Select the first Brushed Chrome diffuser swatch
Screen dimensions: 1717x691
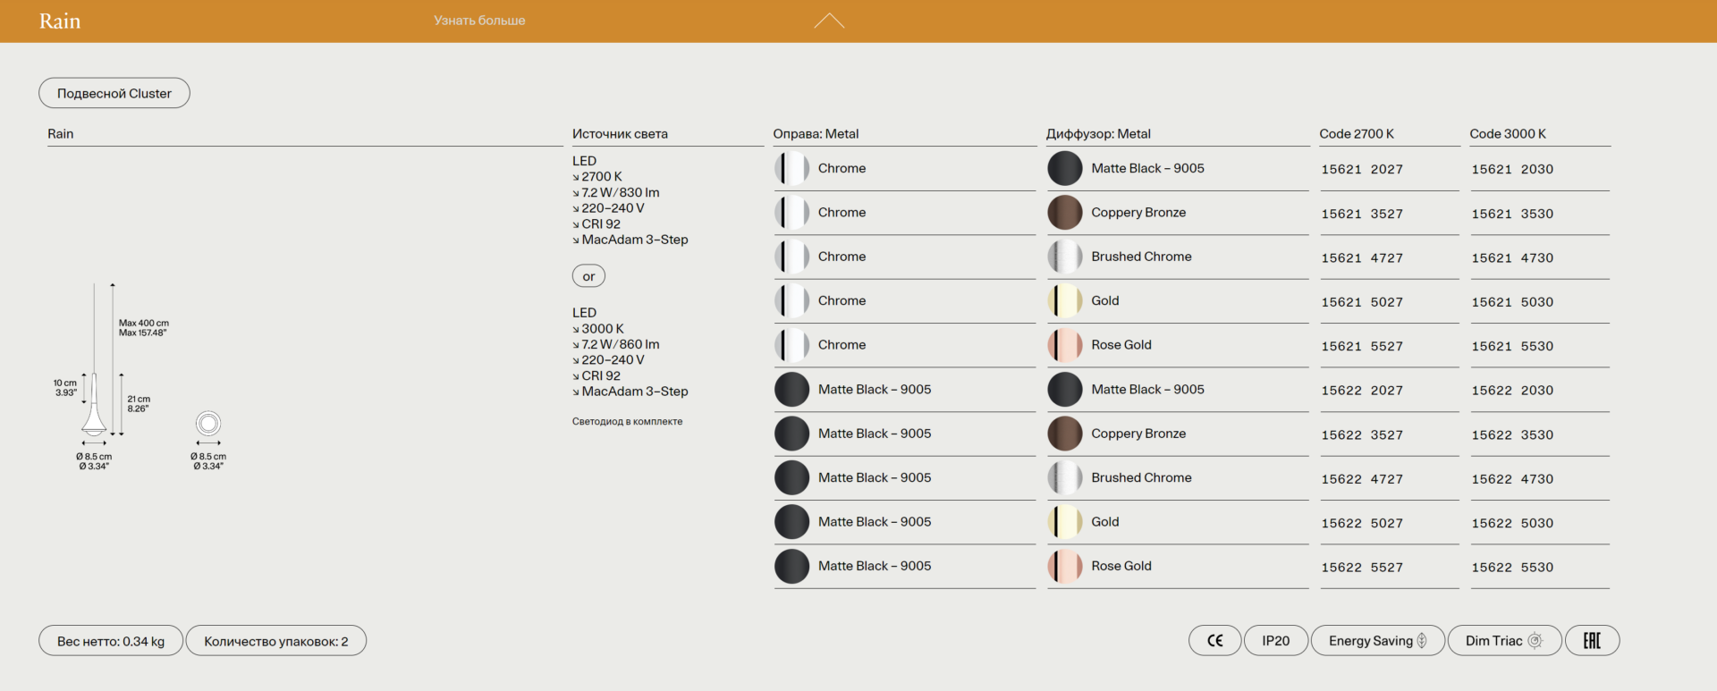pyautogui.click(x=1065, y=257)
